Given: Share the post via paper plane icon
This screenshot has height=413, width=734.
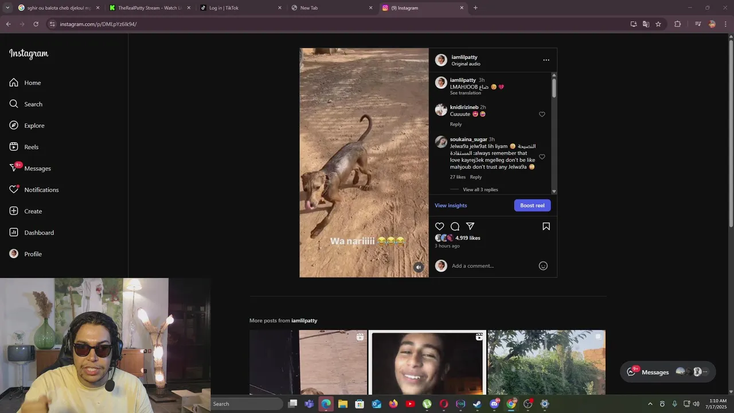Looking at the screenshot, I should click(x=470, y=227).
